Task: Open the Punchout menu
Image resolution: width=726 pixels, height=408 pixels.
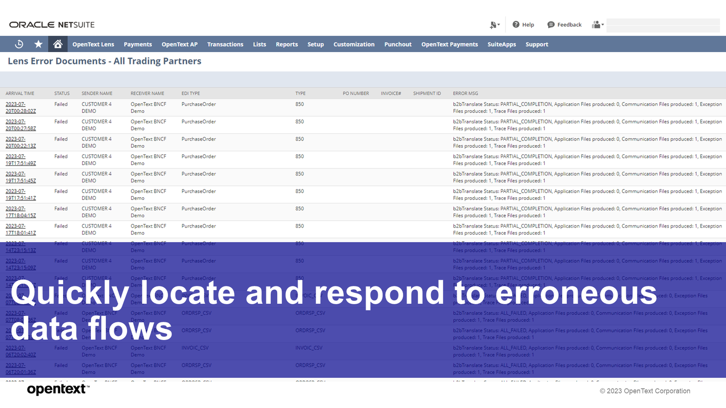Action: pos(398,44)
